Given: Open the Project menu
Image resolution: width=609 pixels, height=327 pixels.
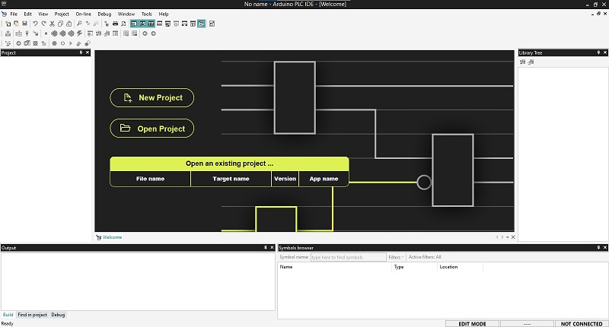Looking at the screenshot, I should click(x=62, y=14).
